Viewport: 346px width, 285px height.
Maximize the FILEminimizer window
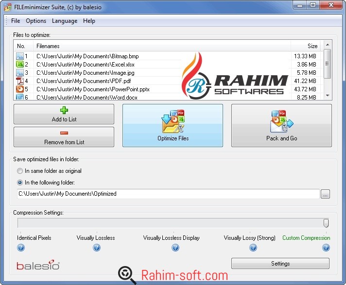tap(312, 5)
